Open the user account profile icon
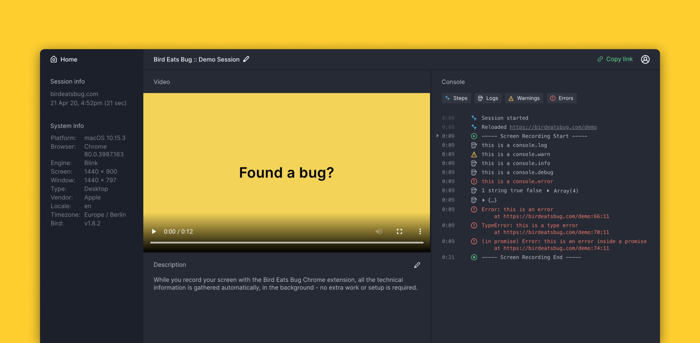Viewport: 700px width, 343px height. click(645, 59)
